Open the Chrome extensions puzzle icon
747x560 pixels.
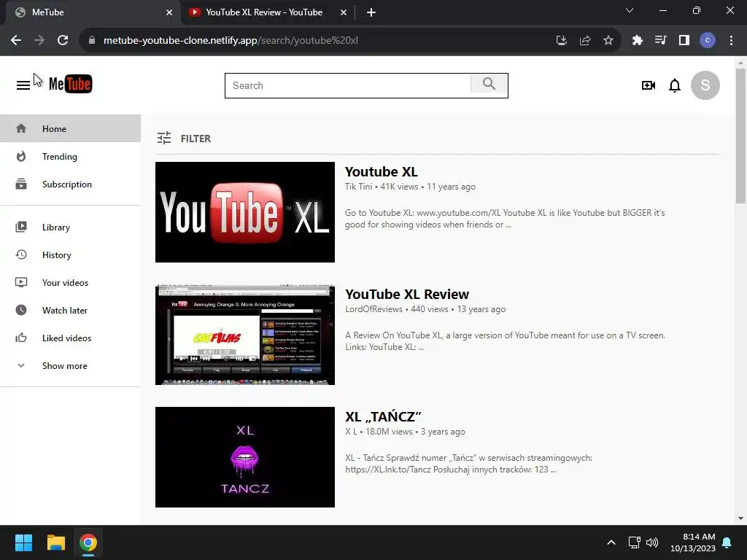pyautogui.click(x=637, y=41)
